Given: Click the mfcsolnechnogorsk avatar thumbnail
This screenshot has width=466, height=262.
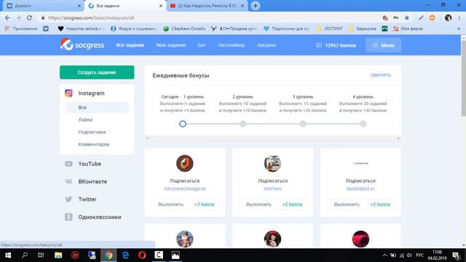Looking at the screenshot, I should coord(184,163).
